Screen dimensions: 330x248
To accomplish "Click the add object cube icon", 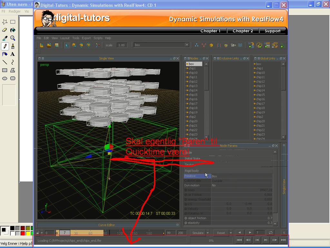I will [x=211, y=45].
